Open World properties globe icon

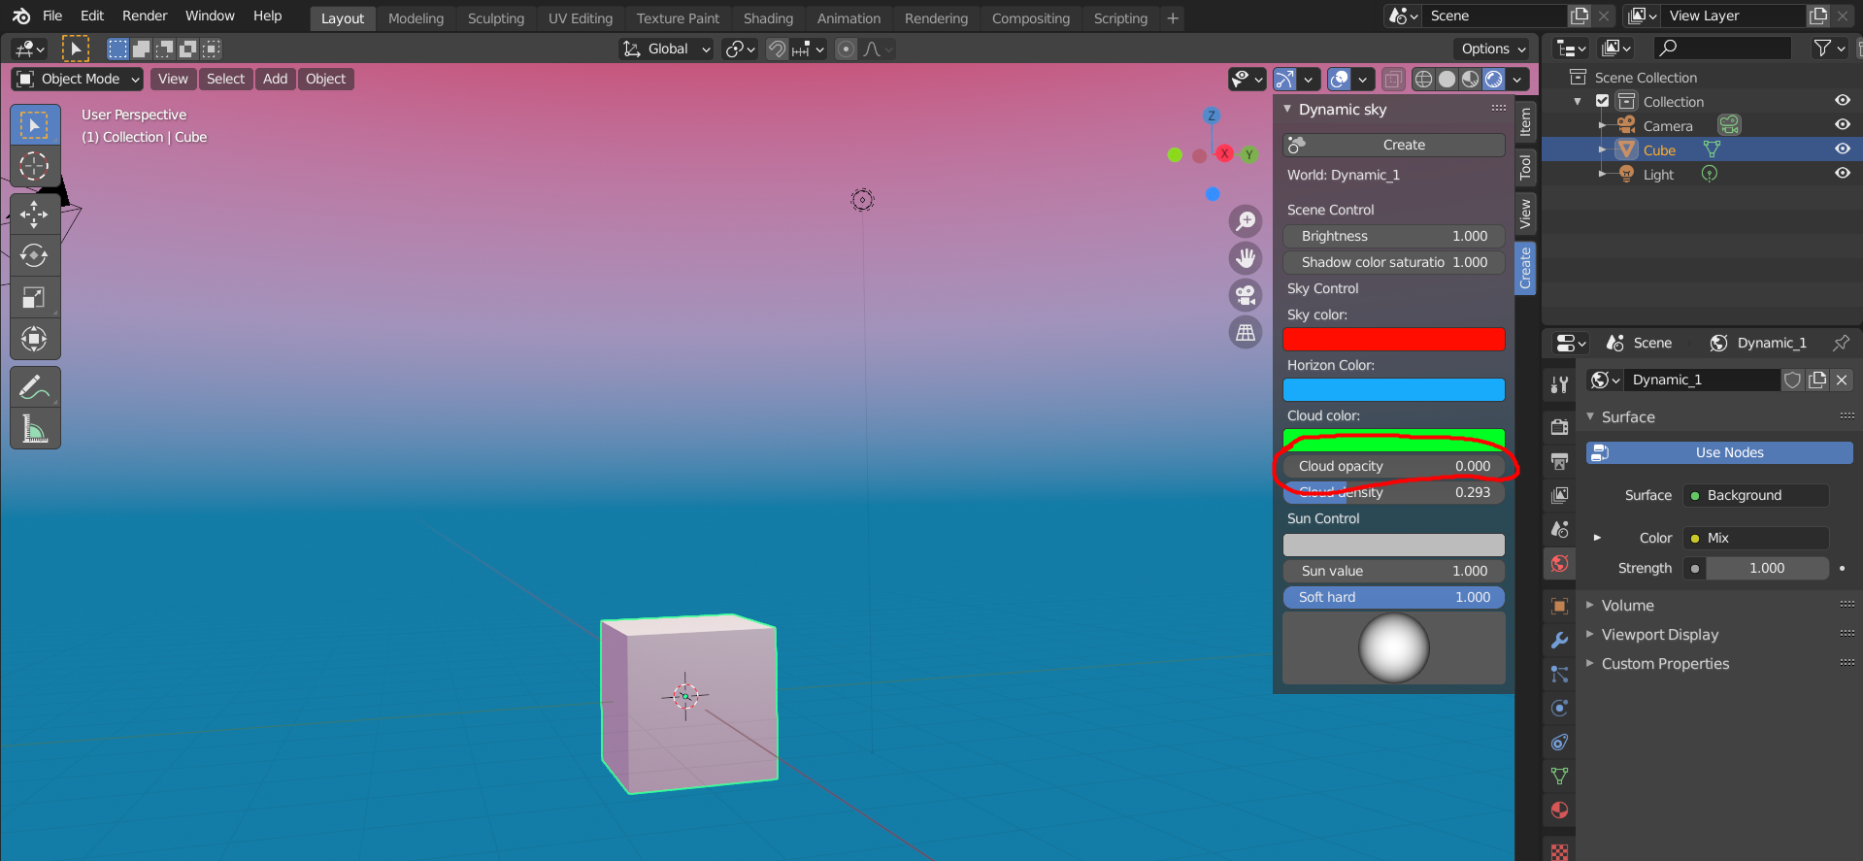[x=1559, y=564]
